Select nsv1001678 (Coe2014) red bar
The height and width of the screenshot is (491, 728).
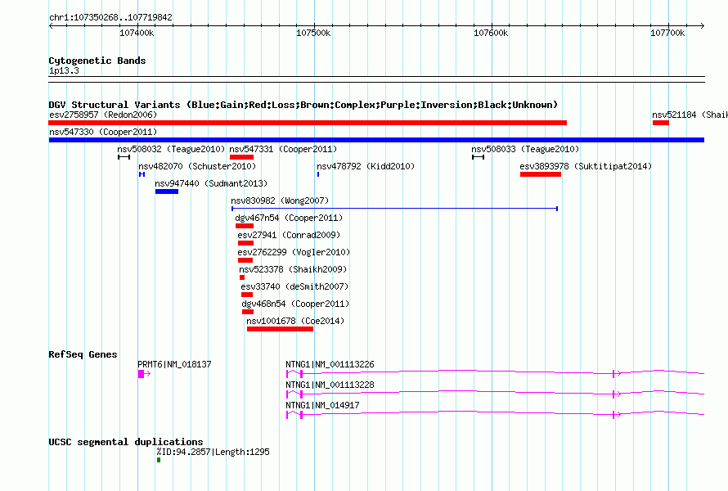[280, 329]
